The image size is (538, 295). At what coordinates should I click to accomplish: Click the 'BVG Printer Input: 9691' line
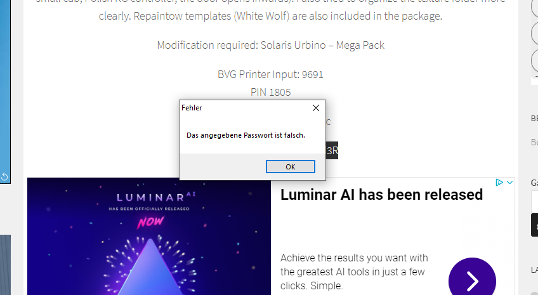pyautogui.click(x=270, y=74)
